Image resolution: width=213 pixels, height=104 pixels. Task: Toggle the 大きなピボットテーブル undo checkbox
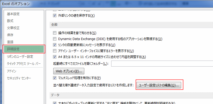[55, 103]
